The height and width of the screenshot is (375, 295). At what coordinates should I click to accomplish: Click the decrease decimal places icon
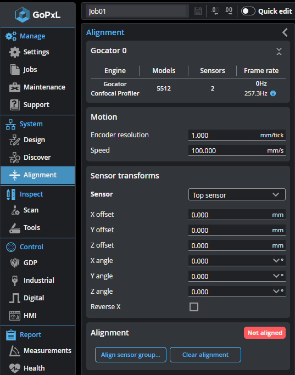pyautogui.click(x=215, y=11)
